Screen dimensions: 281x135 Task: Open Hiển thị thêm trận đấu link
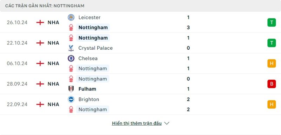pyautogui.click(x=137, y=123)
